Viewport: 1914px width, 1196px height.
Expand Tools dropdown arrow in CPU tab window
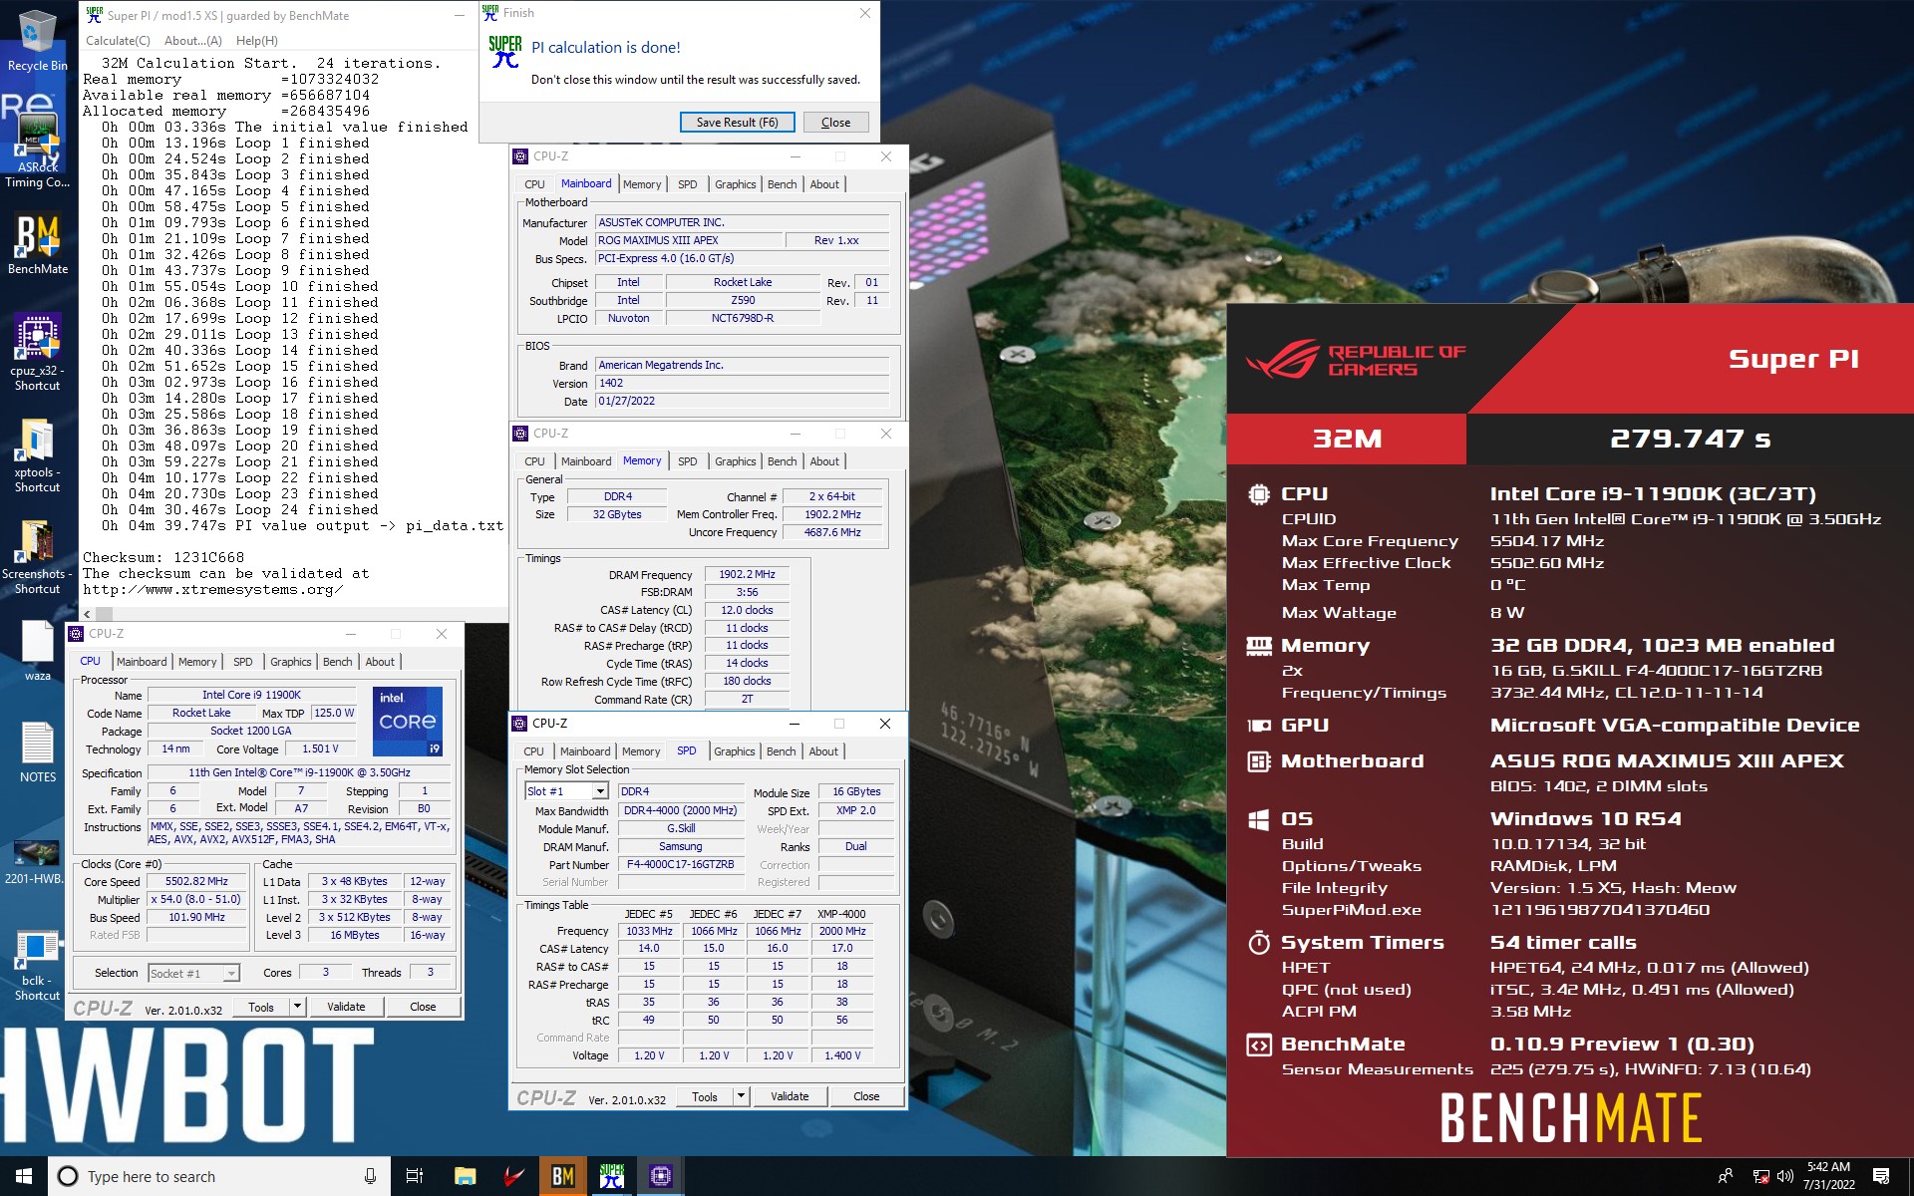point(297,1007)
